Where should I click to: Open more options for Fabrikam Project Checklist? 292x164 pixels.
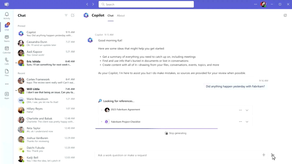pos(240,122)
